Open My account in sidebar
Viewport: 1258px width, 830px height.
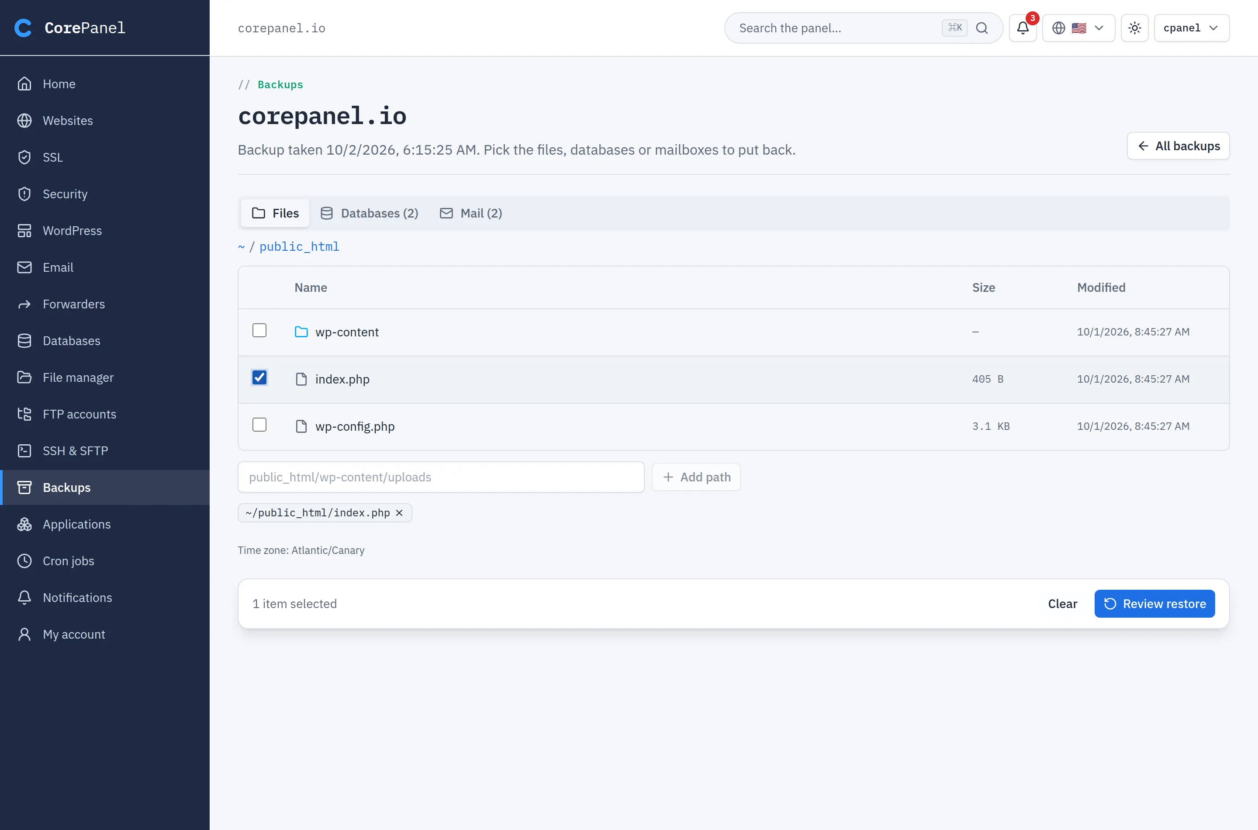pos(105,634)
